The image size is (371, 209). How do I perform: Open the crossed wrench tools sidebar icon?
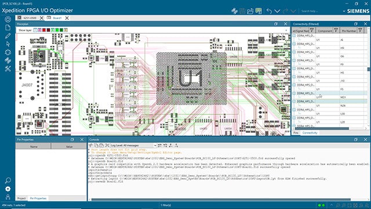(8, 69)
